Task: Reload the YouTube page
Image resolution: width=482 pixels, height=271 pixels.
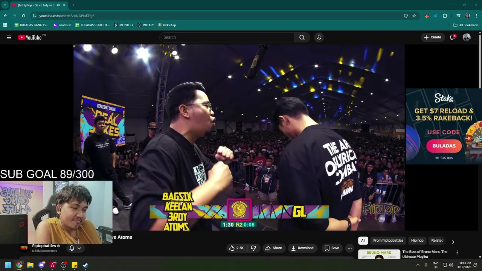Action: tap(23, 16)
